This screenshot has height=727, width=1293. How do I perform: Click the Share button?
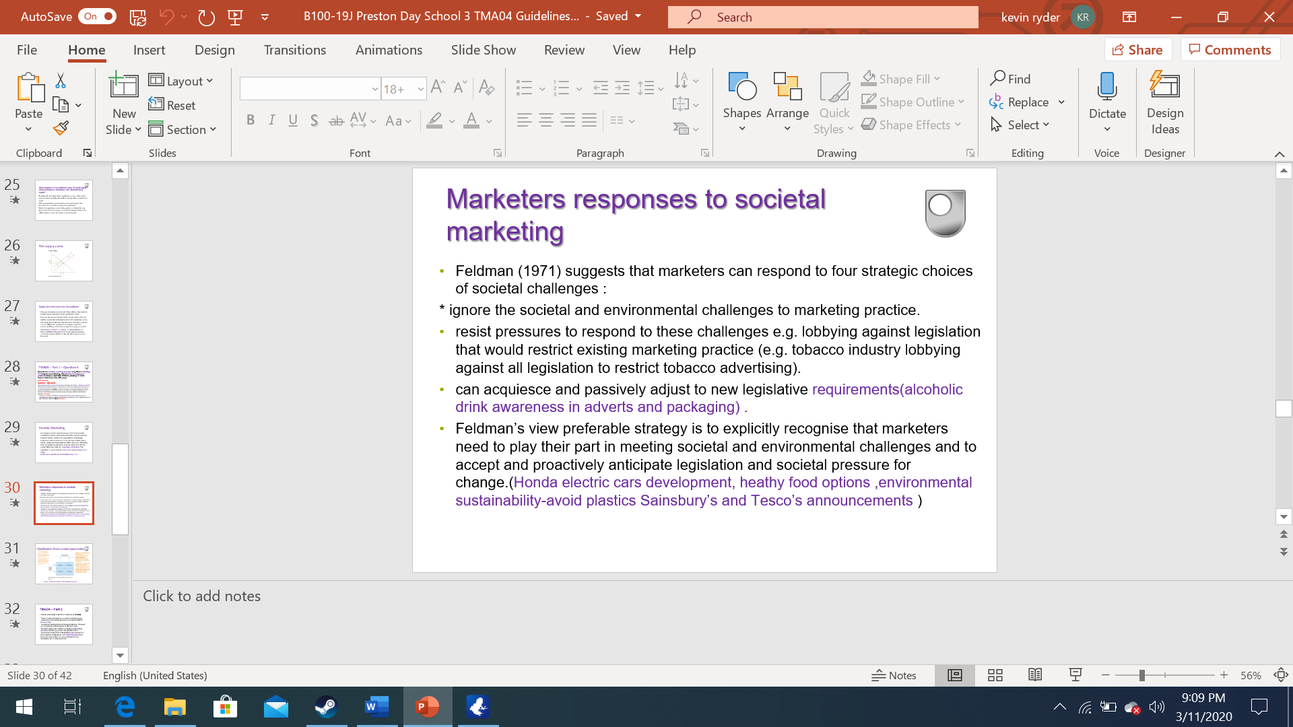[x=1137, y=50]
